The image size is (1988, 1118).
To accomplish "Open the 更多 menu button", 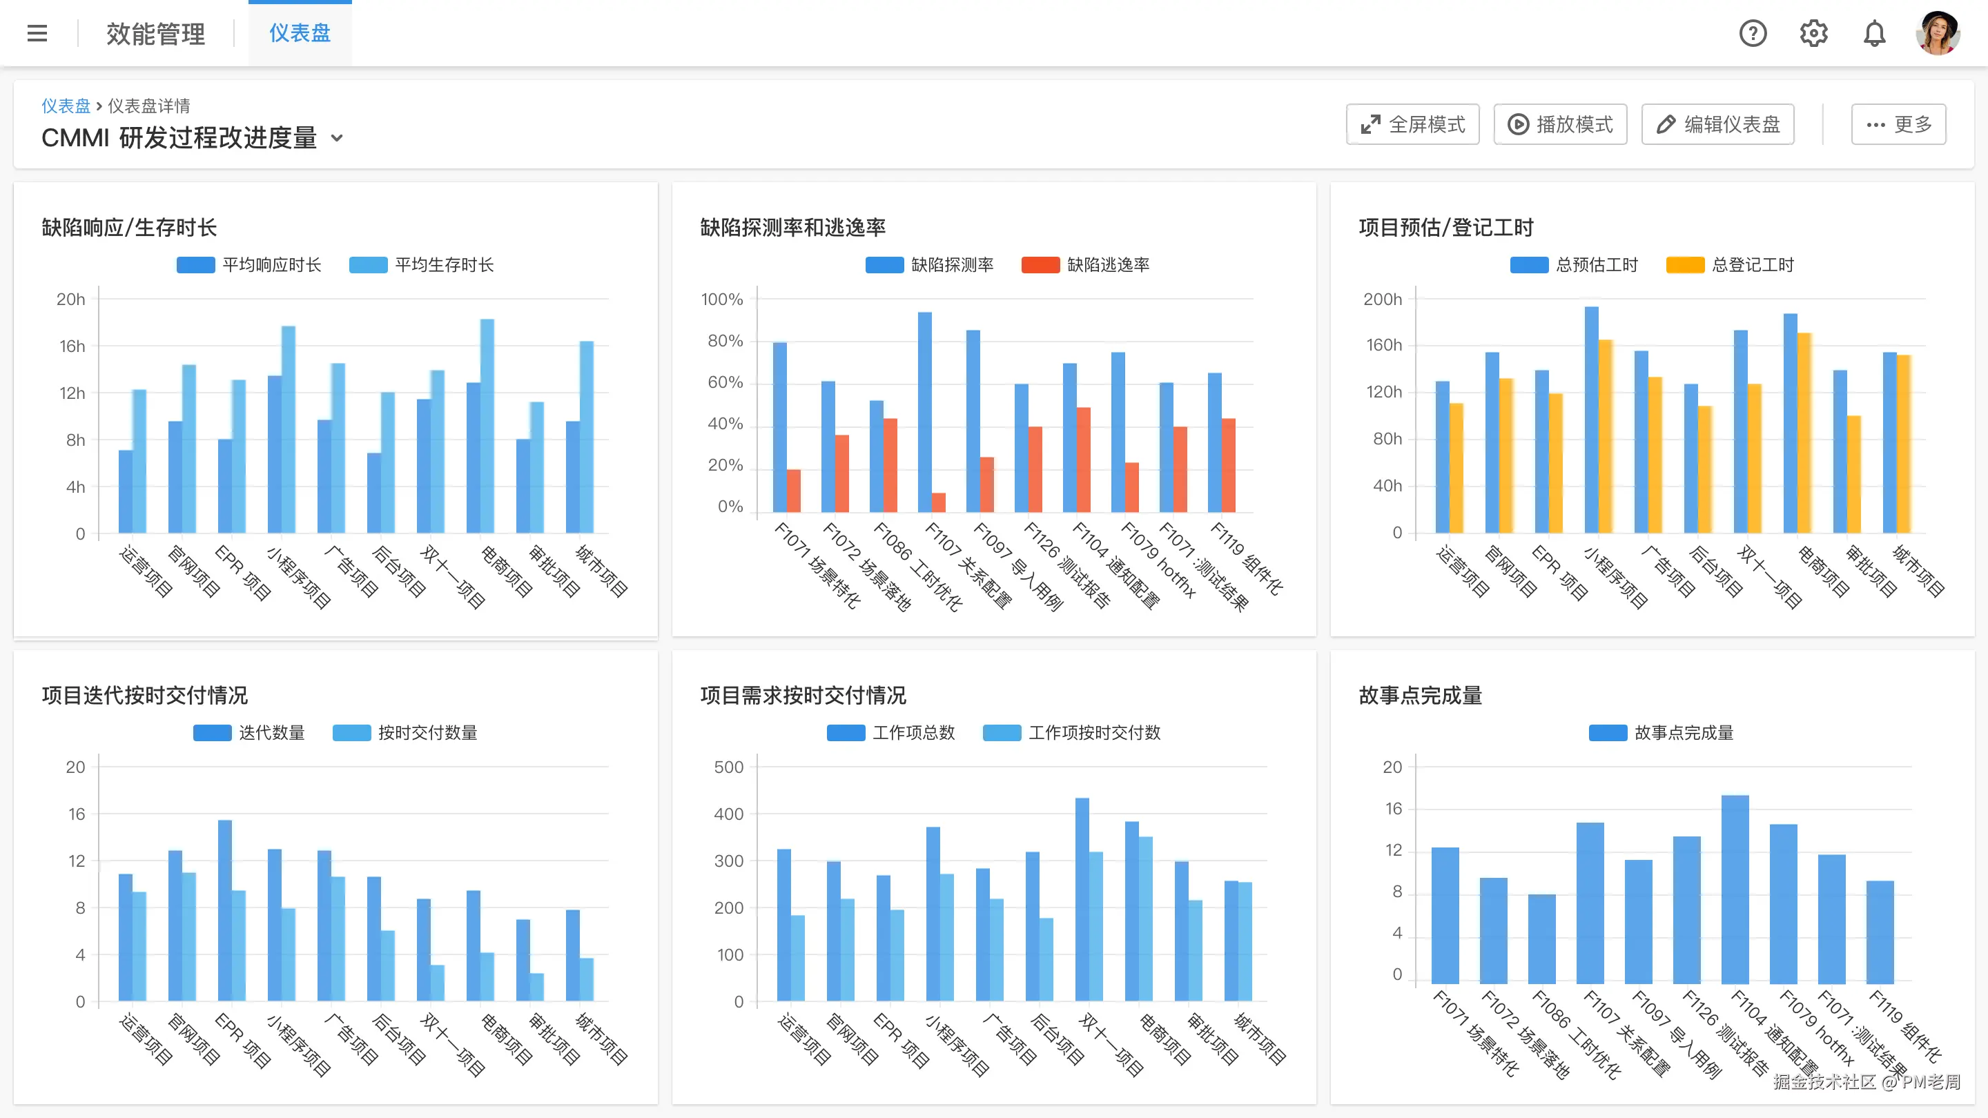I will (1898, 124).
